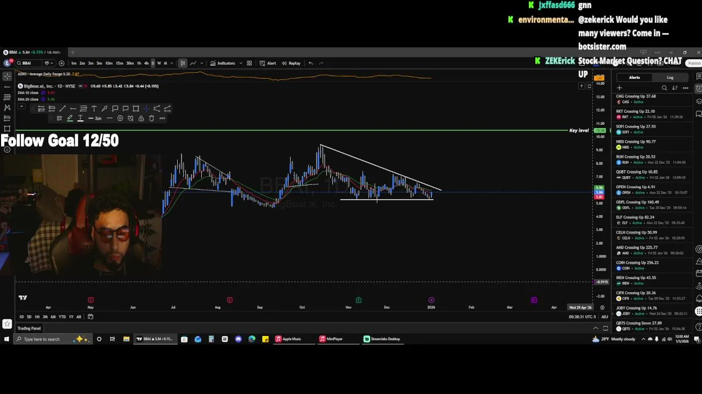The width and height of the screenshot is (702, 394).
Task: Open the Trading Panel tab
Action: tap(29, 328)
